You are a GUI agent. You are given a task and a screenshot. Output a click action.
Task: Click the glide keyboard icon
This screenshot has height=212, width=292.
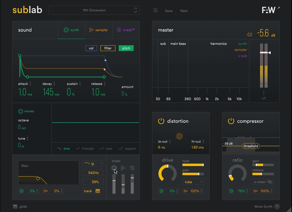[x=15, y=207]
